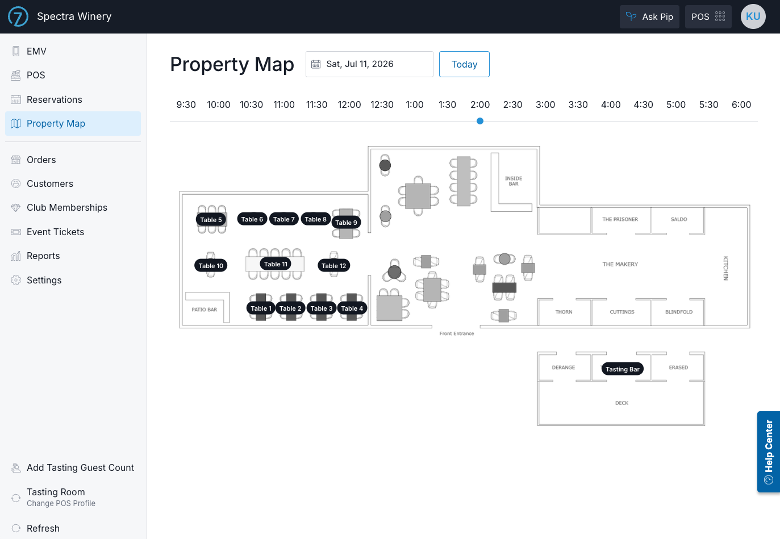The height and width of the screenshot is (539, 780).
Task: Jump timeline to 12:00
Action: tap(349, 105)
